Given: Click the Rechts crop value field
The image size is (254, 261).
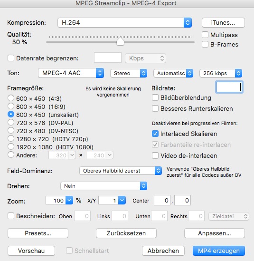Looking at the screenshot, I should coord(196,216).
